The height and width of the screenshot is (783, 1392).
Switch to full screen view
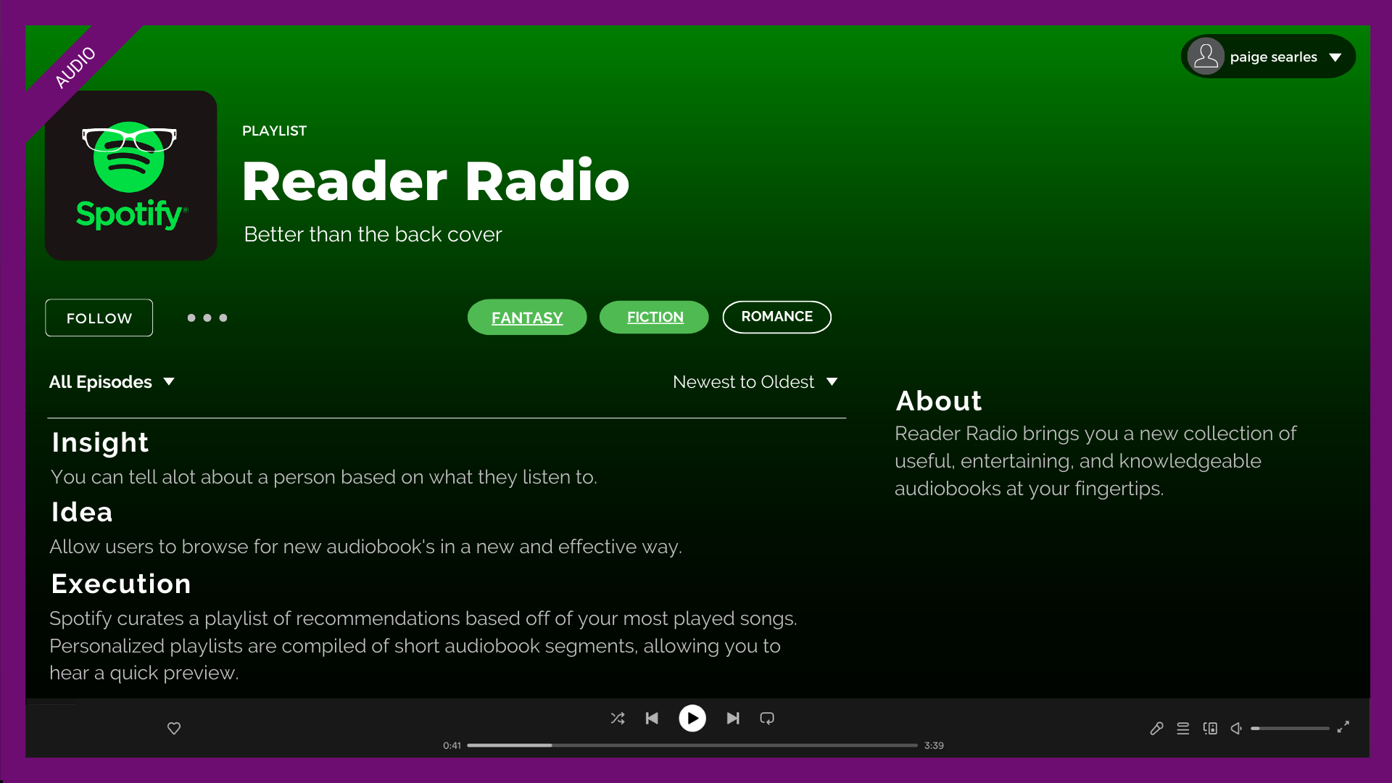(x=1343, y=727)
